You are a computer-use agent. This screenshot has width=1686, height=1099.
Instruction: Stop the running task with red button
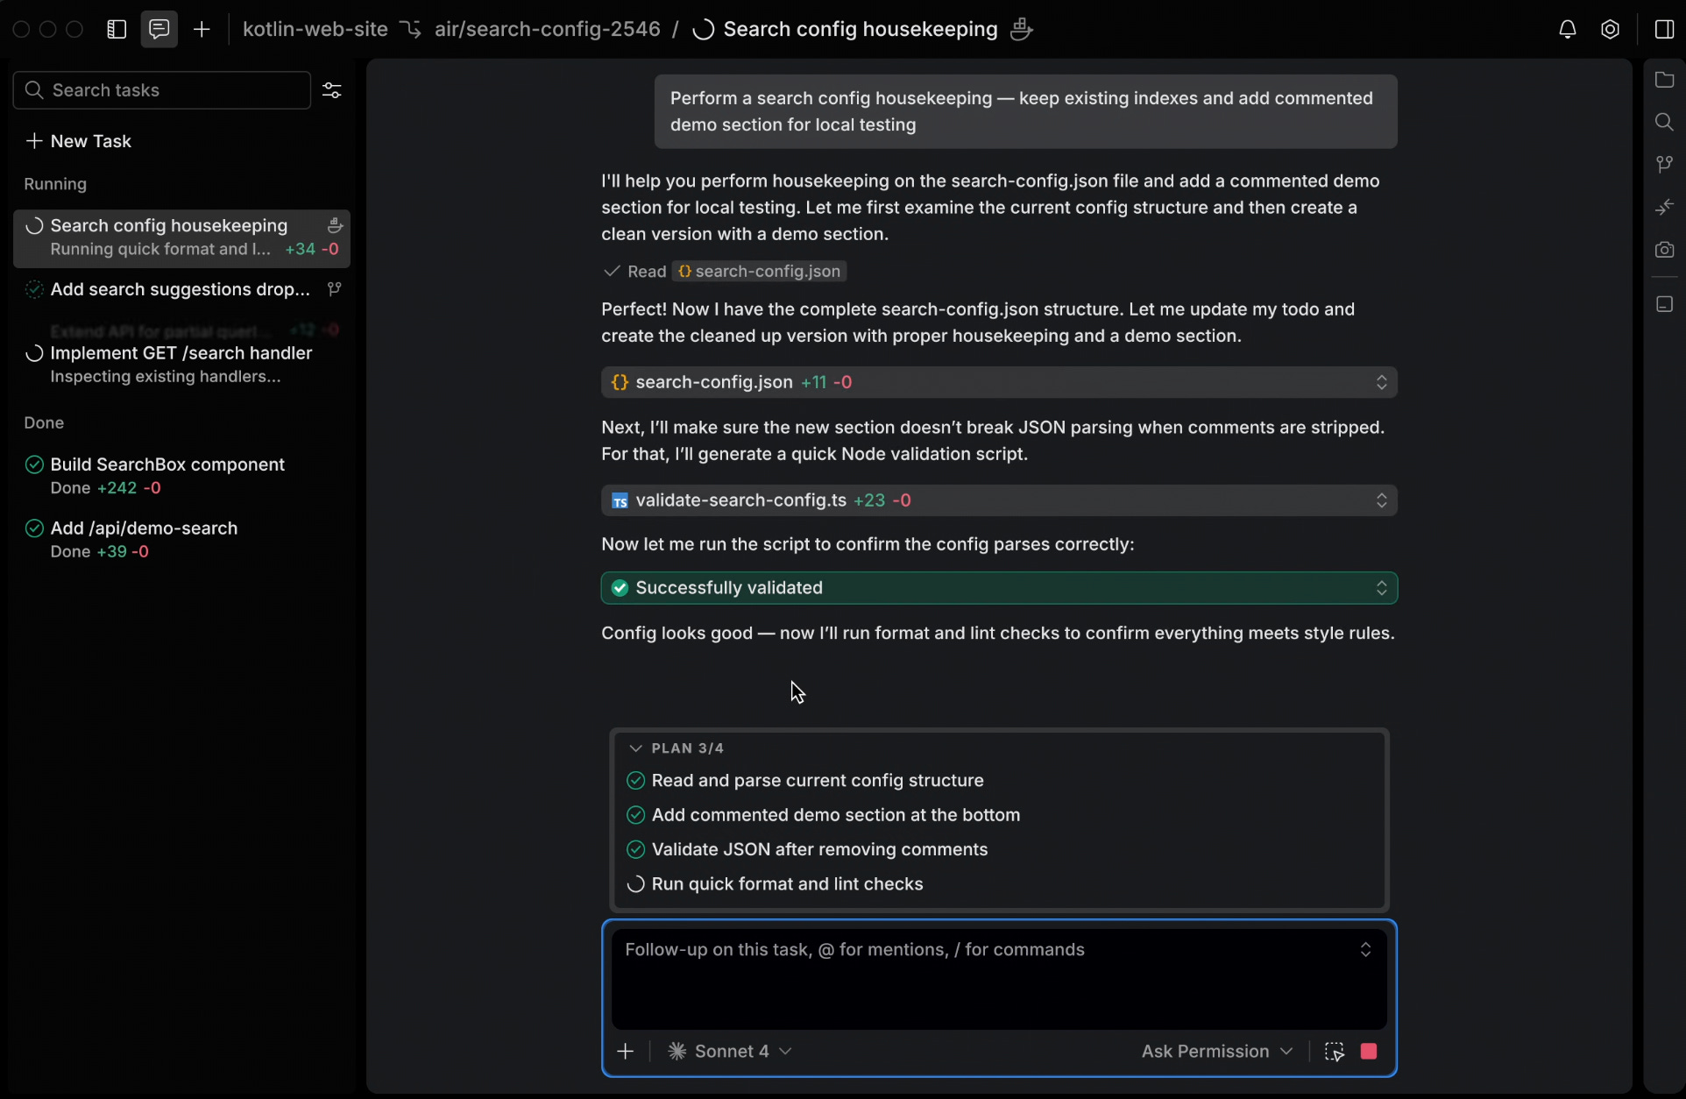click(1369, 1051)
